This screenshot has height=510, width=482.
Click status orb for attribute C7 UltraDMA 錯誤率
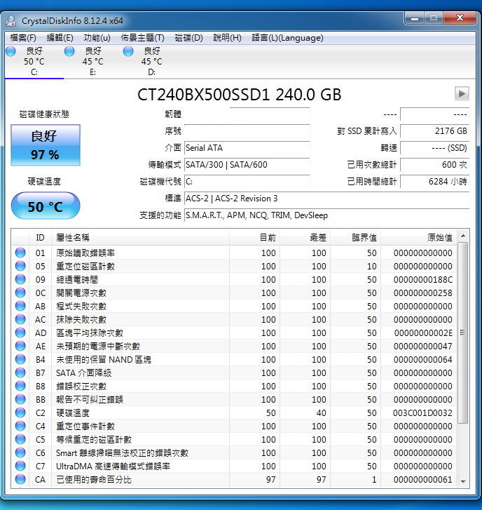tap(20, 466)
